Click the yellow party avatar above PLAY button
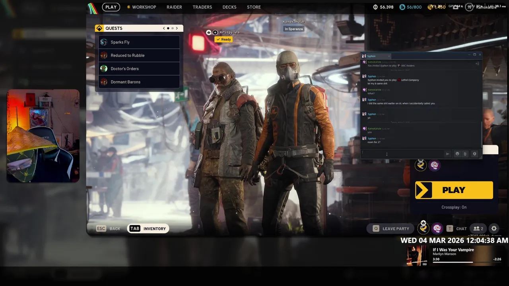 pos(421,165)
